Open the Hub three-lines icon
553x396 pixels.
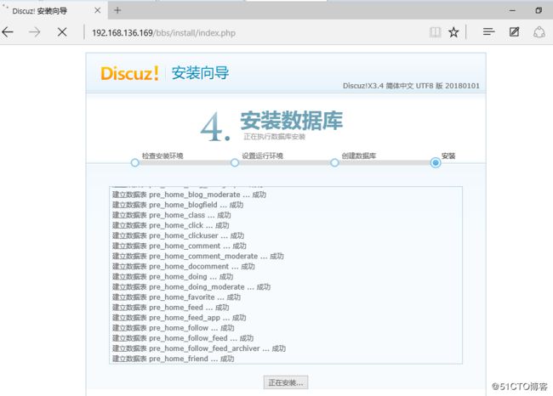point(489,32)
